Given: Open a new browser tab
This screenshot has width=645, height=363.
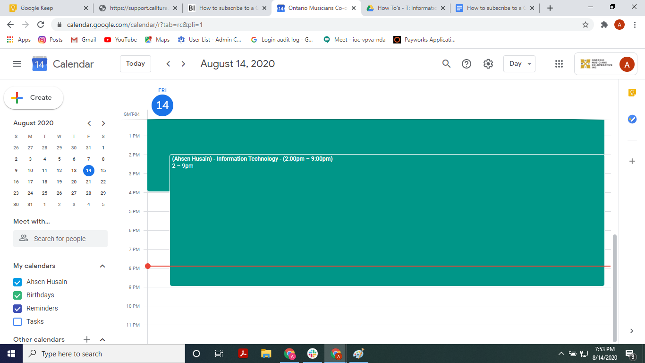Looking at the screenshot, I should (x=550, y=8).
